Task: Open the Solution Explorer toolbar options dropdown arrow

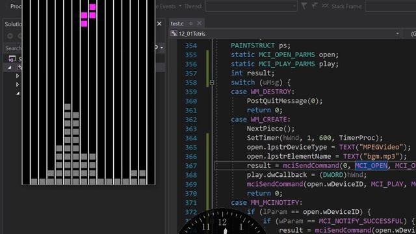Action: click(162, 47)
